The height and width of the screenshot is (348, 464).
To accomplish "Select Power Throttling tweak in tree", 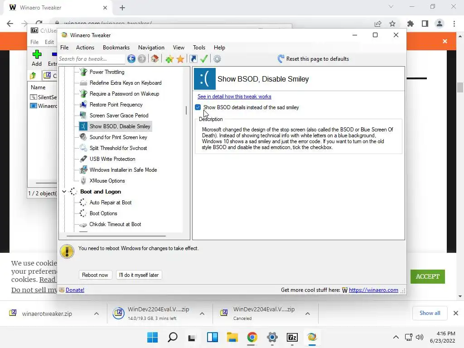I will pos(107,72).
